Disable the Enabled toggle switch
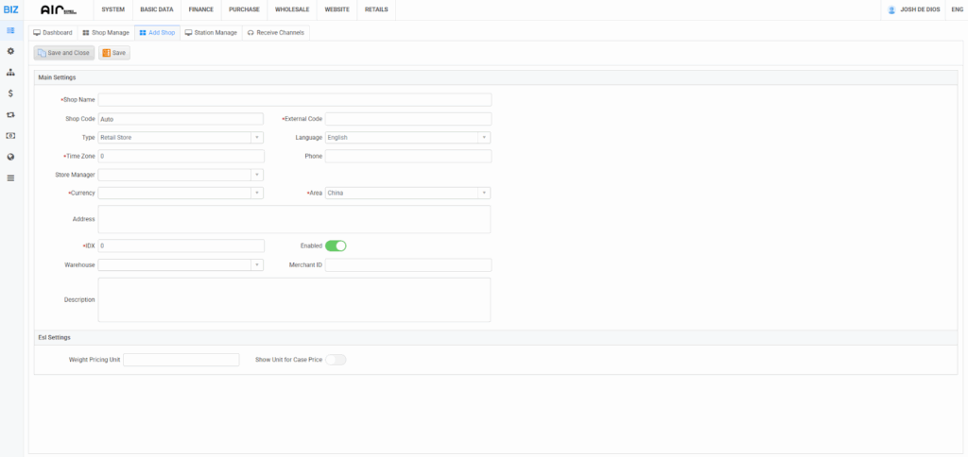Image resolution: width=968 pixels, height=457 pixels. (336, 245)
